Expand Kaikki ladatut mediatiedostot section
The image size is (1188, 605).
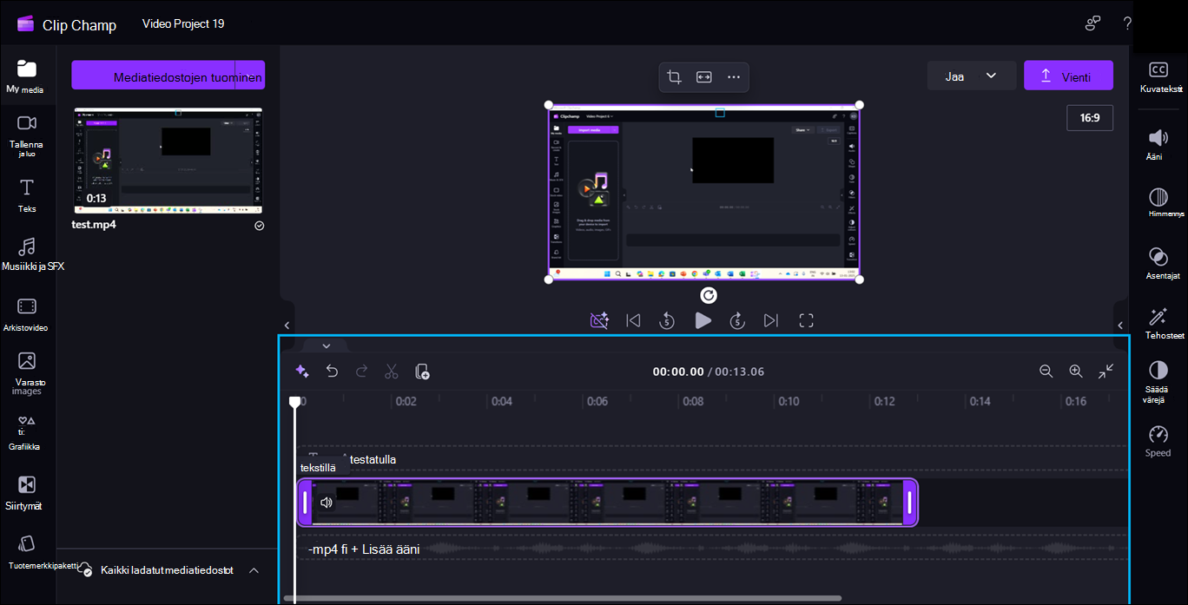pos(254,570)
